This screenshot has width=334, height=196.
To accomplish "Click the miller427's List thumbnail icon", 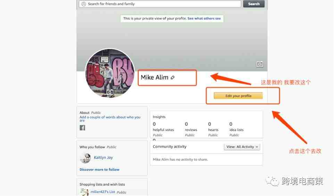I will [84, 192].
